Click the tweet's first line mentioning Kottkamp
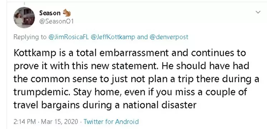The height and width of the screenshot is (129, 267). click(x=130, y=53)
